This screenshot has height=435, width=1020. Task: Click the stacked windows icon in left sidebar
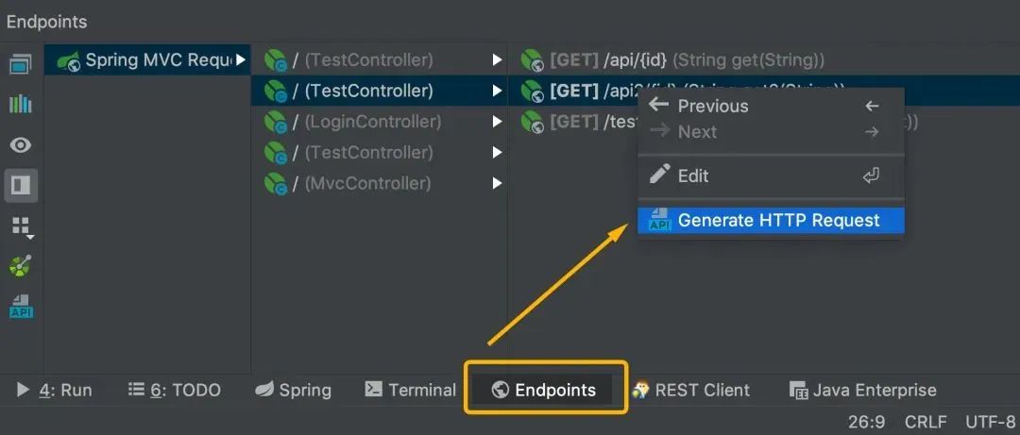coord(20,65)
